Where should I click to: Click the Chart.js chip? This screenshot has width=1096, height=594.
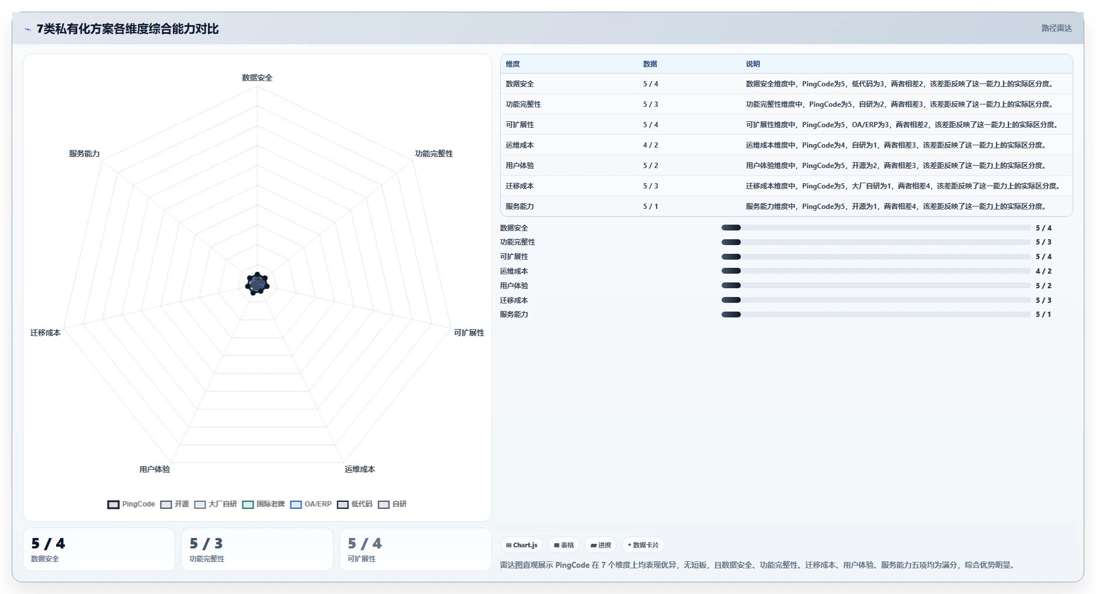click(x=522, y=545)
